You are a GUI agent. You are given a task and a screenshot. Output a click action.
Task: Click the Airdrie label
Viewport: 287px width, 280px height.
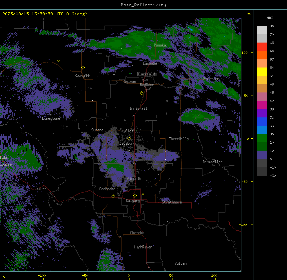tap(135, 179)
